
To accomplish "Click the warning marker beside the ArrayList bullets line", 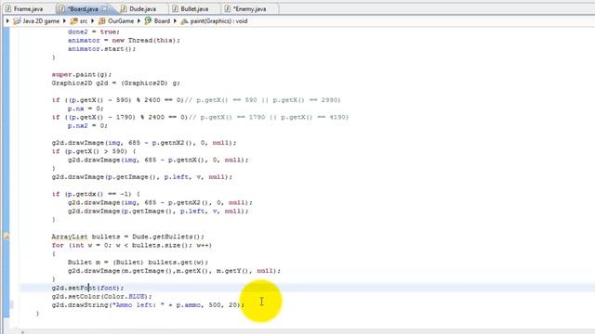I will tap(7, 237).
